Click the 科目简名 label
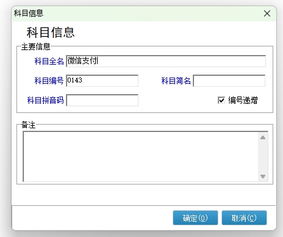The image size is (283, 237). pos(176,81)
